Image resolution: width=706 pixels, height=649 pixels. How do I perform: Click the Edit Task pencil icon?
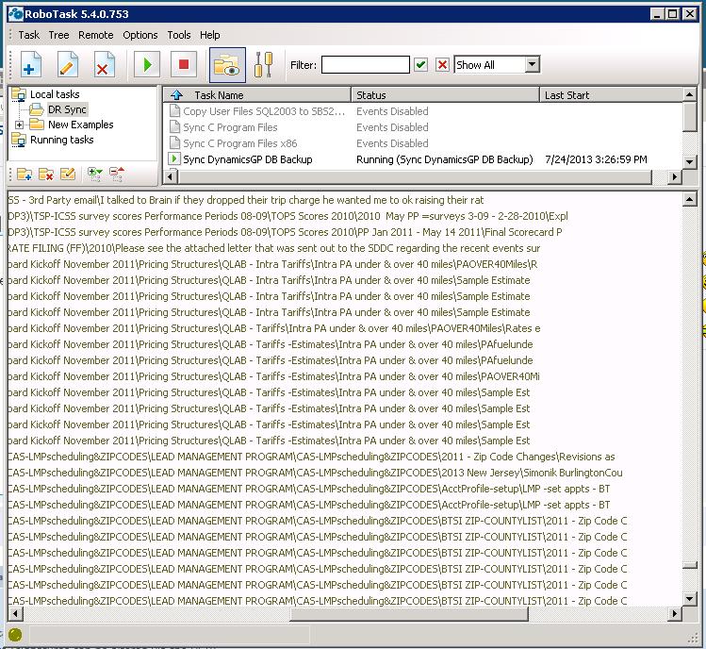[x=68, y=65]
